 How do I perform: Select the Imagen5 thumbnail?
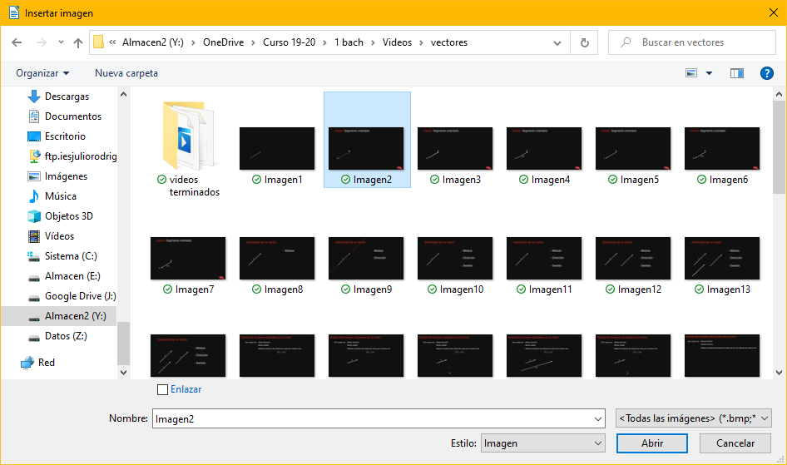point(633,150)
